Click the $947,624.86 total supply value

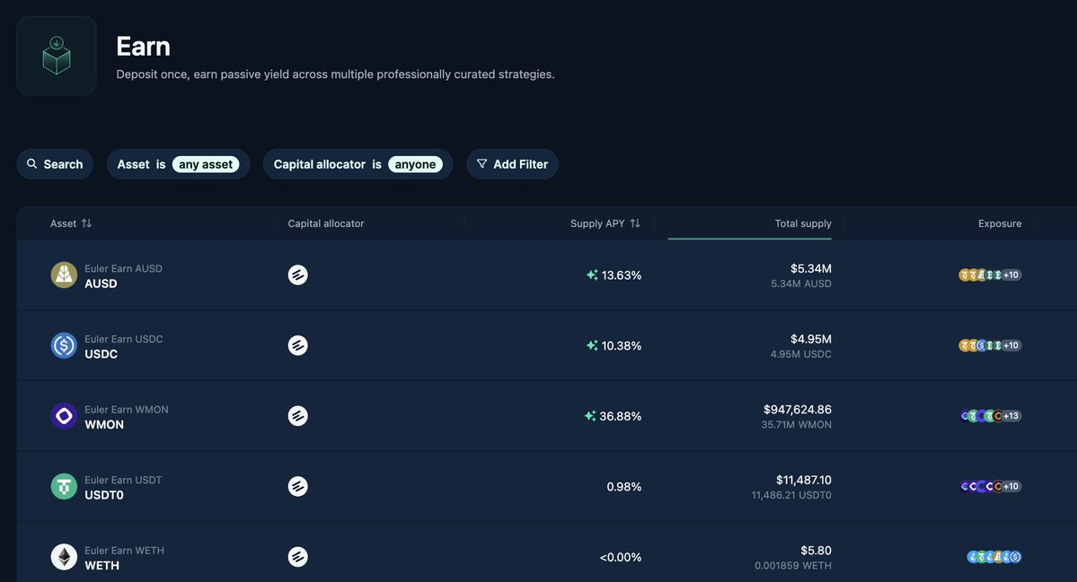pos(798,410)
